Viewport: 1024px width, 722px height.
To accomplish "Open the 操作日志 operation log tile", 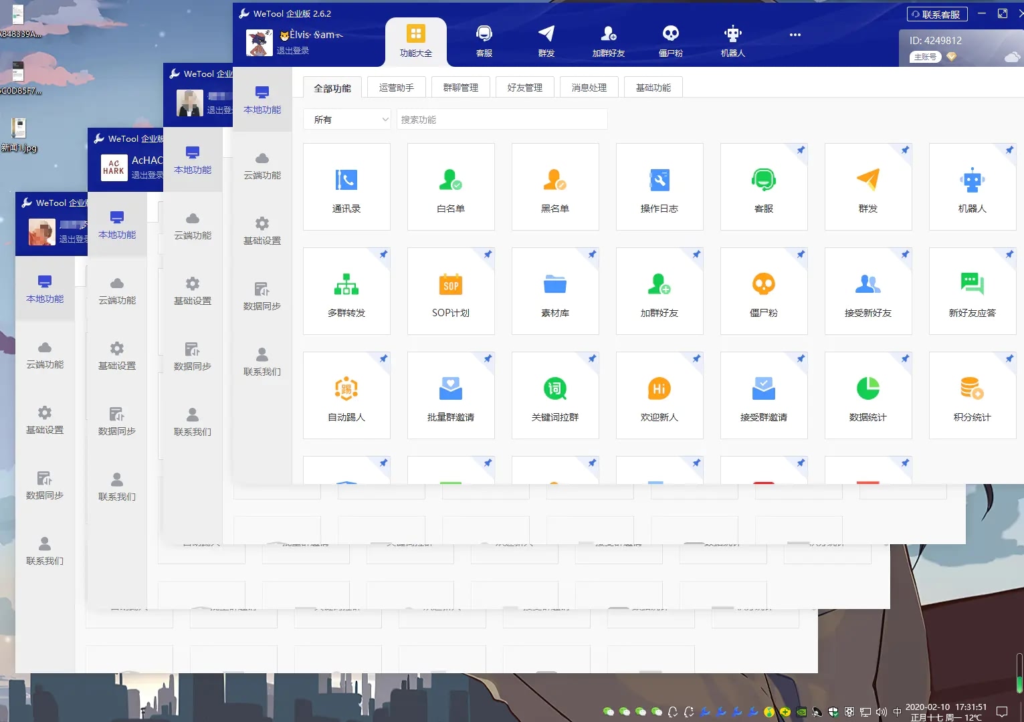I will 659,187.
